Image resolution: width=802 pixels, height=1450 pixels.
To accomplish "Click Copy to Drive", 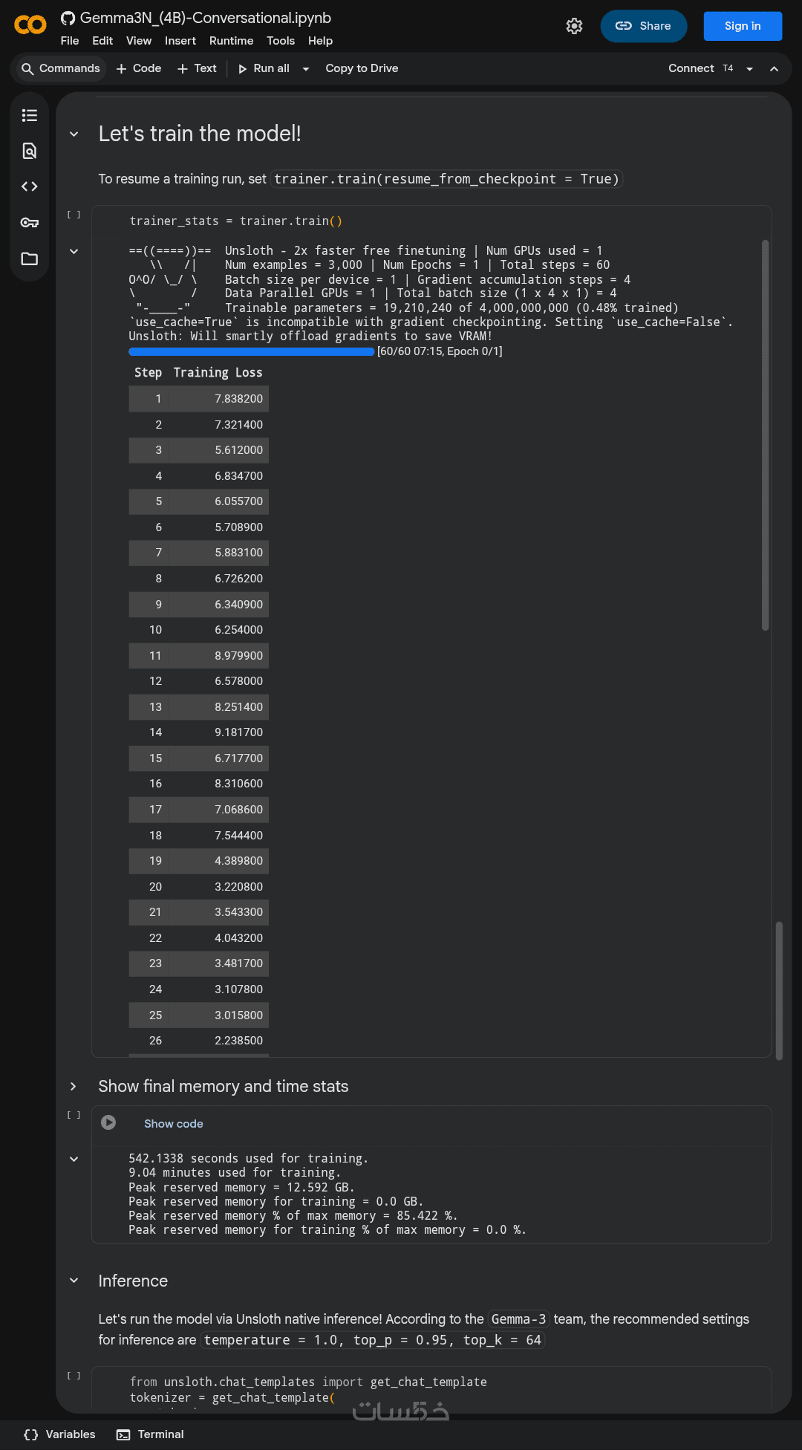I will click(x=362, y=68).
